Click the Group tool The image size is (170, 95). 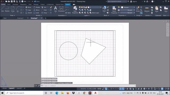pyautogui.click(x=138, y=9)
